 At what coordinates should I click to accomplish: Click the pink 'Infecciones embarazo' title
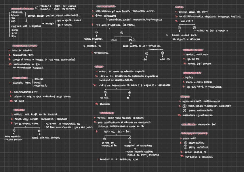click(22, 9)
